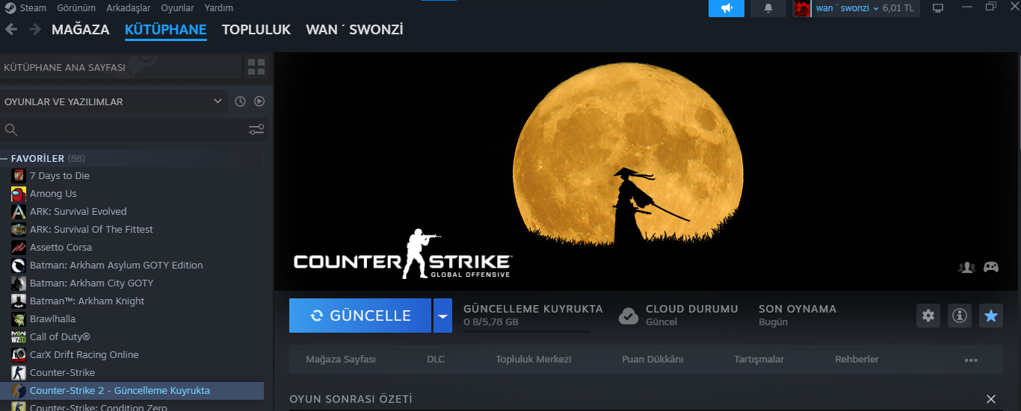Image resolution: width=1021 pixels, height=411 pixels.
Task: Open Tartışmalar link
Action: (x=759, y=360)
